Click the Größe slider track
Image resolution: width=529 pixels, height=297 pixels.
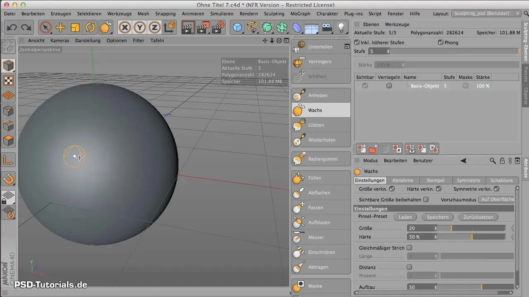tap(472, 228)
